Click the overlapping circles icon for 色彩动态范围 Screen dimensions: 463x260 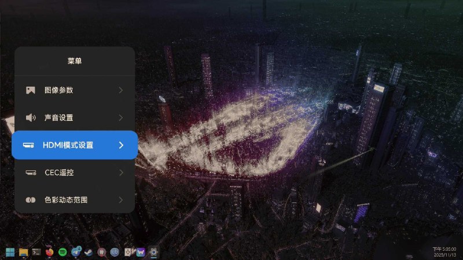(31, 200)
